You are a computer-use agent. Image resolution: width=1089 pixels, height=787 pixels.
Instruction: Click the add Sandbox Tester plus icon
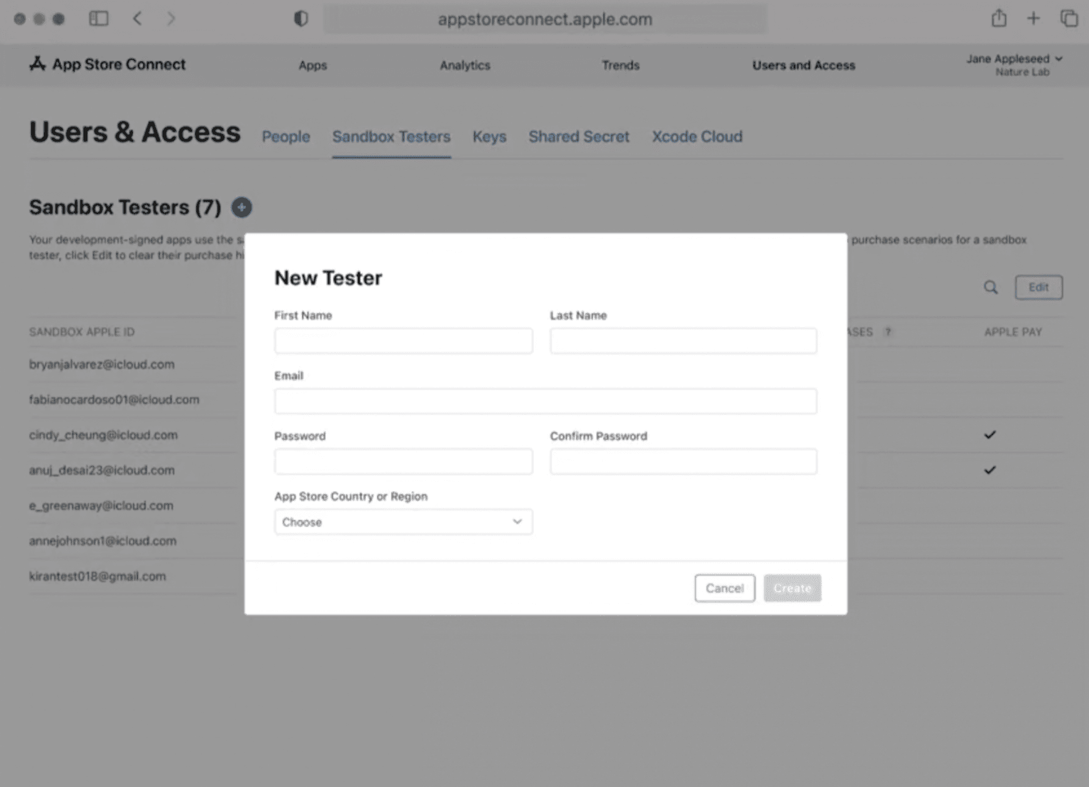pos(241,207)
